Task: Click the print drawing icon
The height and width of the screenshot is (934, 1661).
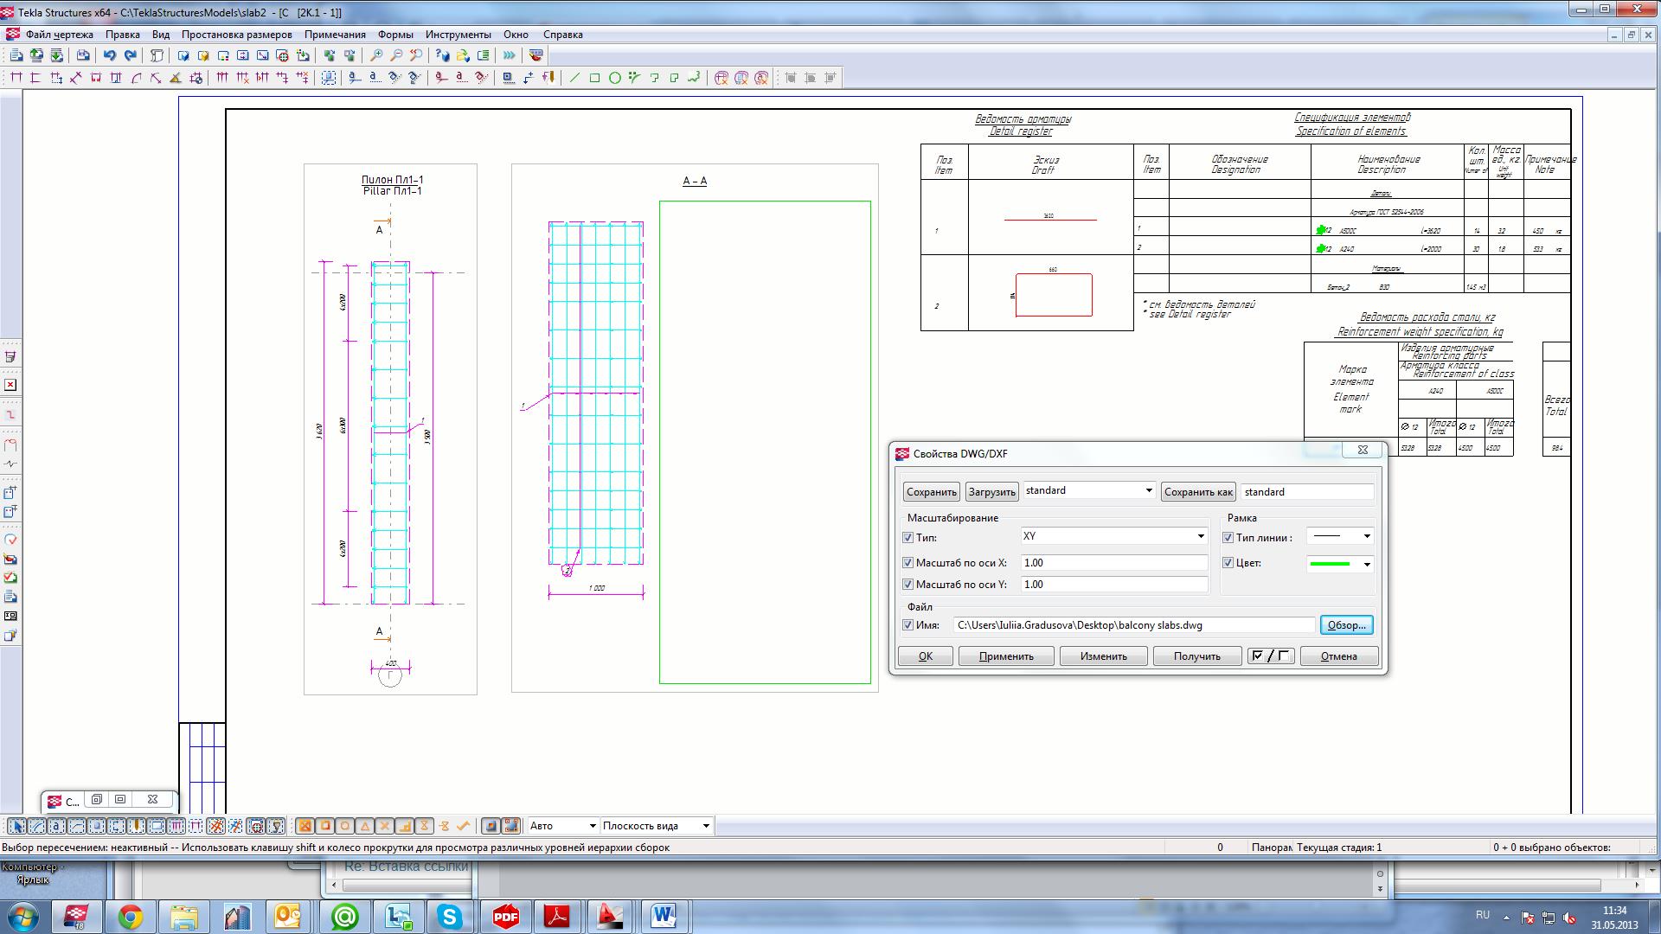Action: coord(83,55)
